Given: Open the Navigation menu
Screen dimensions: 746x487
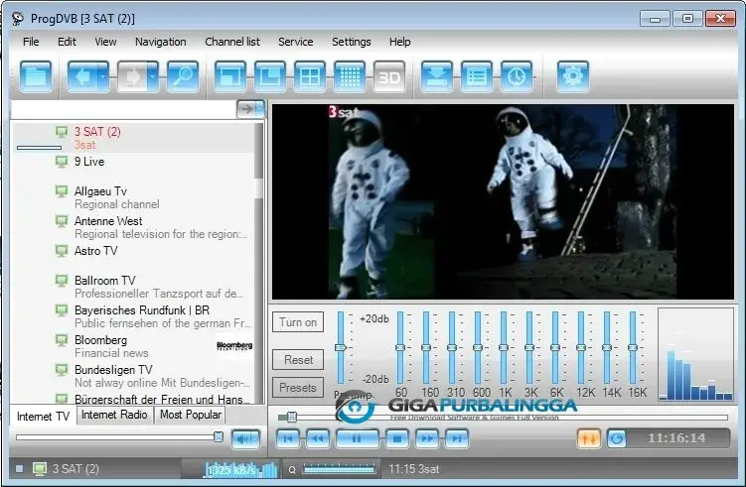Looking at the screenshot, I should coord(160,42).
